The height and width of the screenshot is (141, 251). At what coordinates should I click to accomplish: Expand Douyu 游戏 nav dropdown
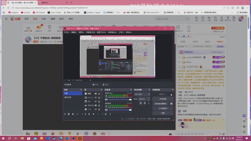(61, 19)
